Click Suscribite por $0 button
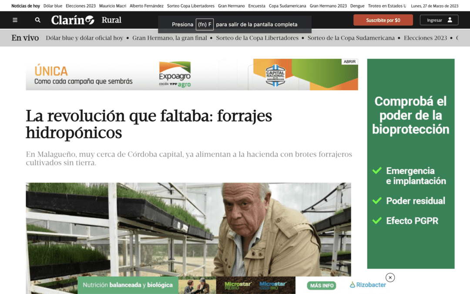This screenshot has width=470, height=294. click(x=383, y=20)
